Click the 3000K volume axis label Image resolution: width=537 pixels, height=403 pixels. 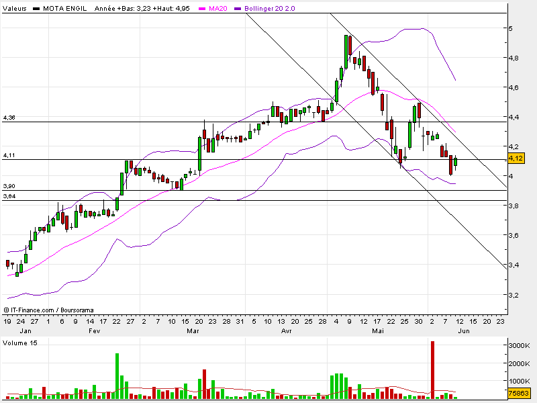pos(519,345)
